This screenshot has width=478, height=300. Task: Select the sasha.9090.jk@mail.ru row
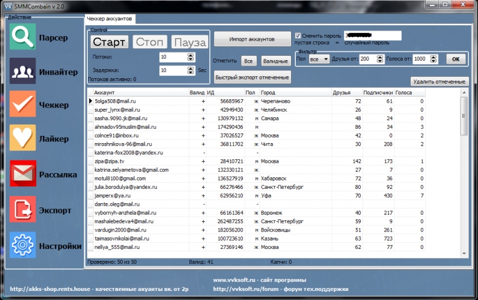pyautogui.click(x=256, y=118)
